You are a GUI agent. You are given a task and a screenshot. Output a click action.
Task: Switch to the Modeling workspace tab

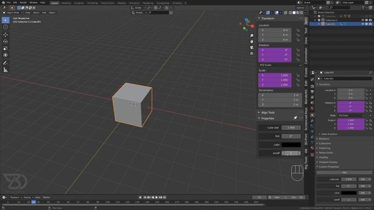(x=66, y=3)
